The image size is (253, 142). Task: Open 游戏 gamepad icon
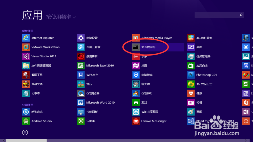136,103
